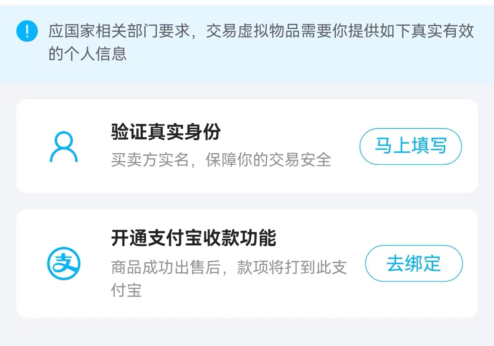Click the 开通支付宝收款功能 heading
Screen dimensions: 494x346
pos(193,238)
